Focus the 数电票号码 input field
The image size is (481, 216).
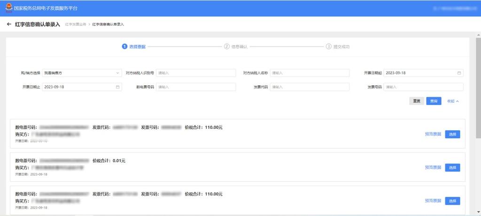point(196,87)
